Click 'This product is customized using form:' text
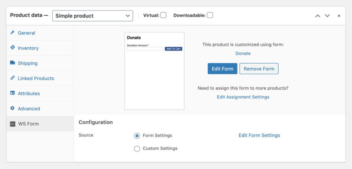352x169 pixels. [x=243, y=45]
